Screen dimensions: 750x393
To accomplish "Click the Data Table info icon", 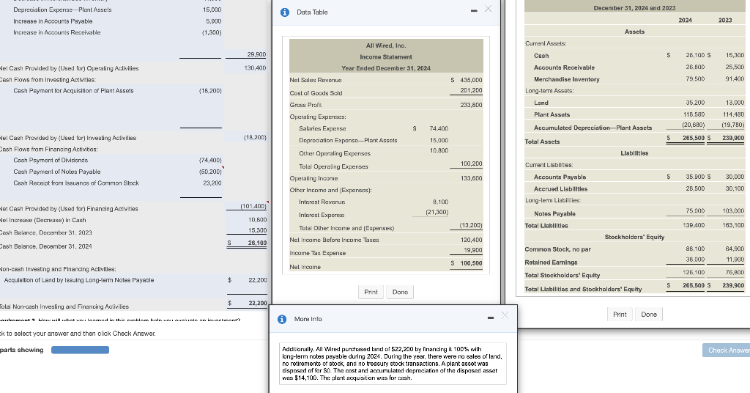I will coord(285,12).
